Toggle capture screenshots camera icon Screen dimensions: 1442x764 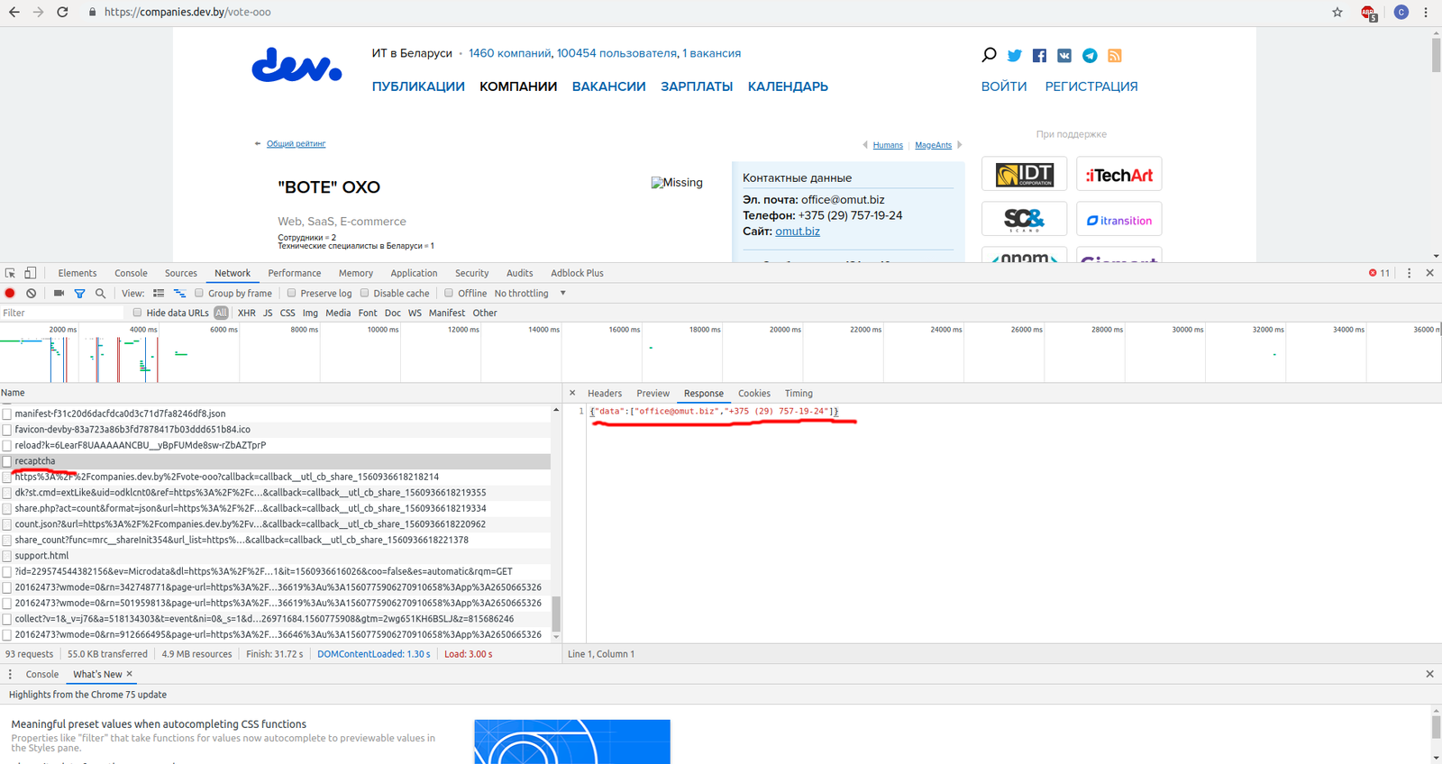[59, 293]
